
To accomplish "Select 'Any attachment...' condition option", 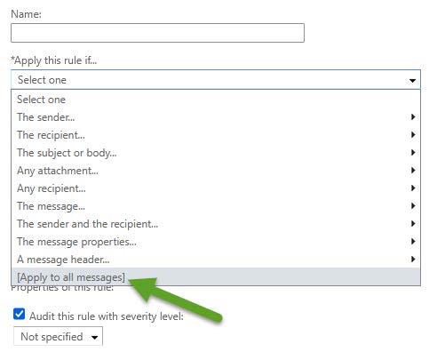I will click(216, 171).
